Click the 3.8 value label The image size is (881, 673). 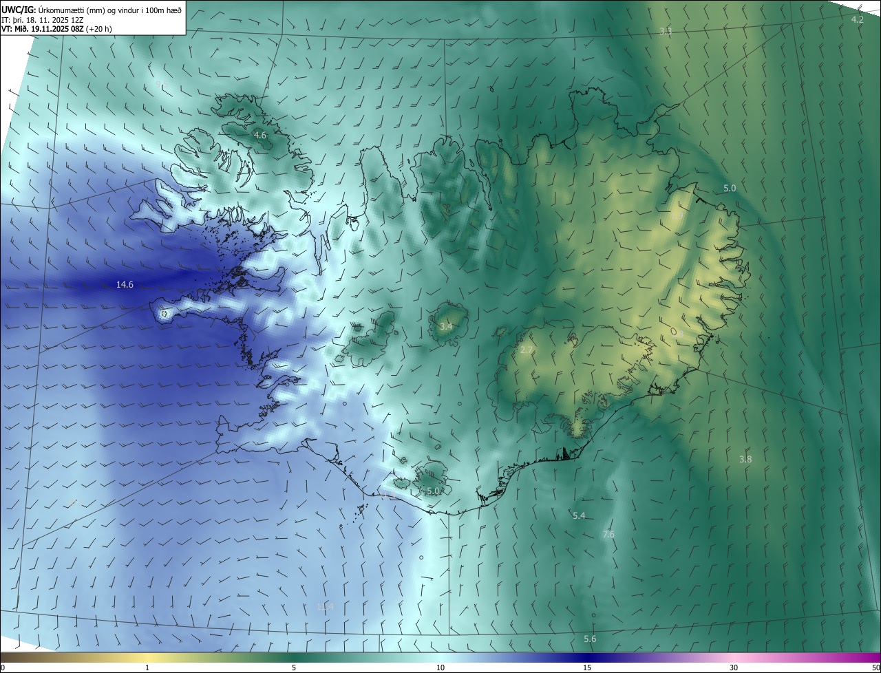click(x=745, y=459)
